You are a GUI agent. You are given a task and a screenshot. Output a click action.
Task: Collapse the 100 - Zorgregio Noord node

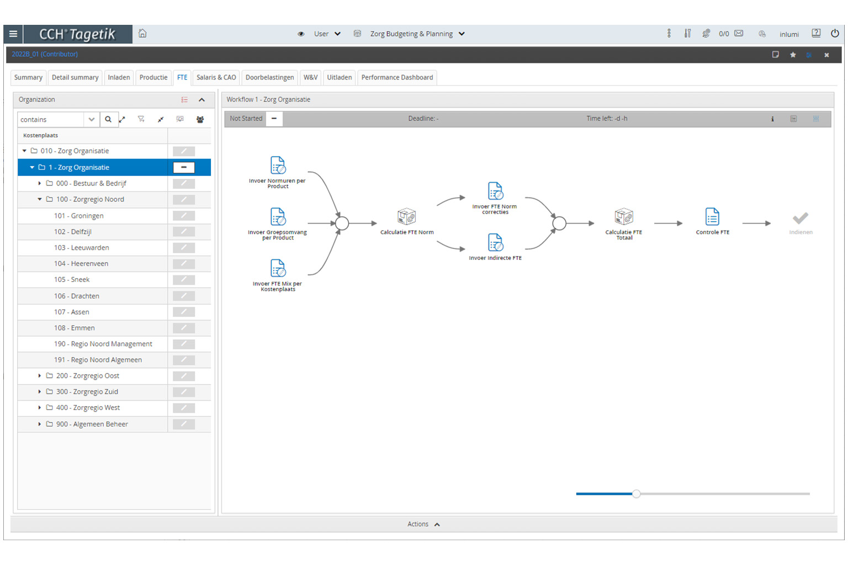(39, 200)
